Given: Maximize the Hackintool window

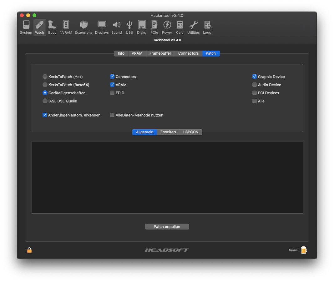Looking at the screenshot, I should pyautogui.click(x=34, y=15).
